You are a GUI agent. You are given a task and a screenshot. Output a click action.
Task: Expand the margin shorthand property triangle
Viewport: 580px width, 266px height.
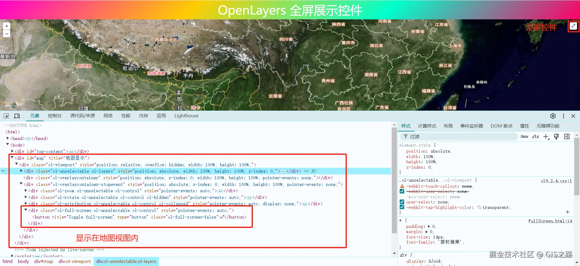tap(427, 232)
